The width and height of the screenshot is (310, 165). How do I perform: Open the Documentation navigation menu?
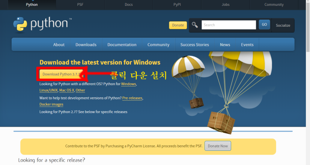[122, 45]
